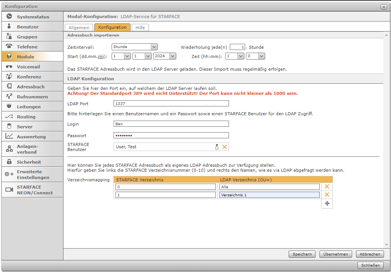The image size is (391, 272).
Task: Add a new Verzeichnismapping row with plus icon
Action: [x=327, y=203]
